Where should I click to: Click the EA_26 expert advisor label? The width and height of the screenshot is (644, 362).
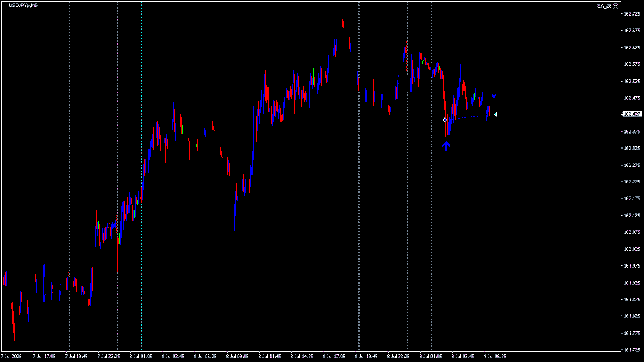tap(604, 6)
